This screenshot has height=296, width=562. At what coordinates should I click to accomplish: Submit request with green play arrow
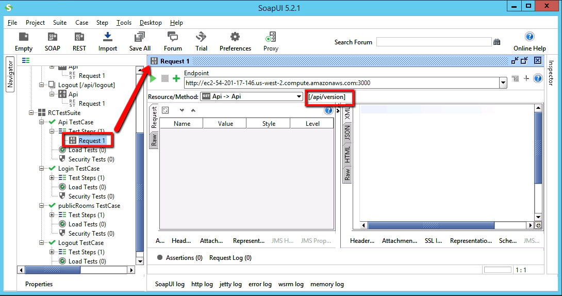click(153, 78)
